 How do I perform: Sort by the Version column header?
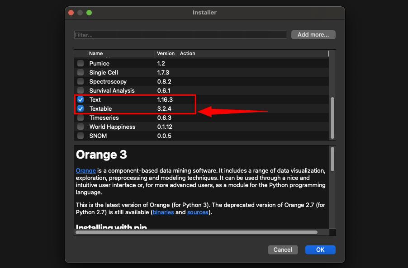pos(166,53)
